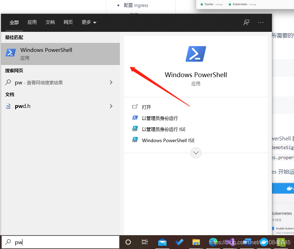Viewport: 294px width, 249px height.
Task: Switch to the 网页 filter tab
Action: (x=68, y=22)
